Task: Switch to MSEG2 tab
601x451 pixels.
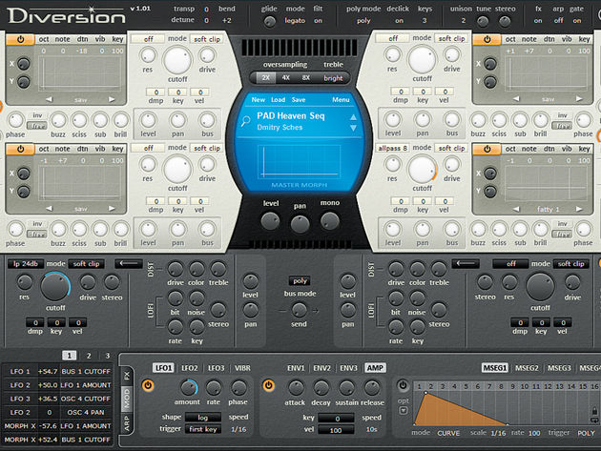Action: [x=527, y=368]
